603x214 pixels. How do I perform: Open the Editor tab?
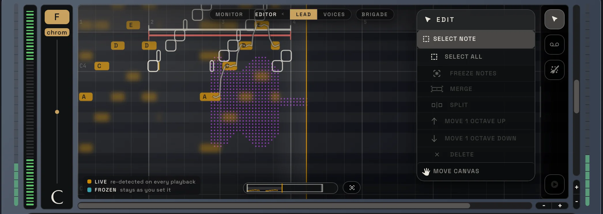tap(266, 14)
